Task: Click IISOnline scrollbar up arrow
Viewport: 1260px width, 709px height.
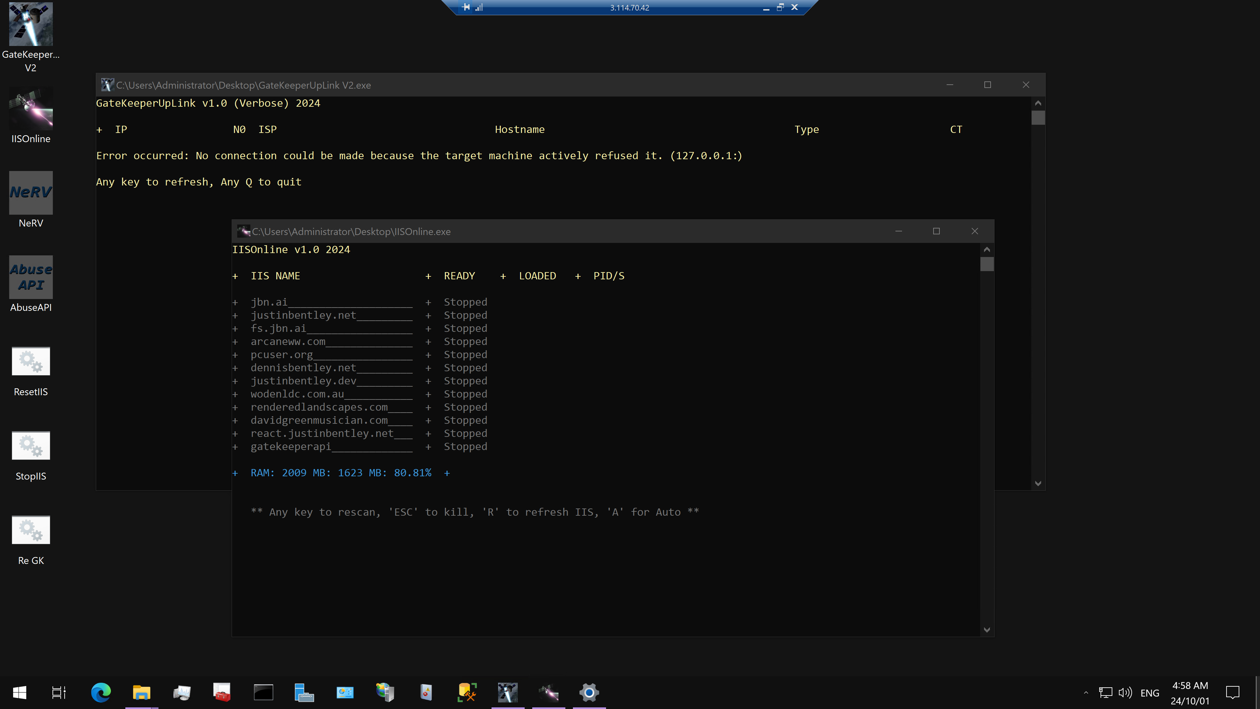Action: [987, 249]
